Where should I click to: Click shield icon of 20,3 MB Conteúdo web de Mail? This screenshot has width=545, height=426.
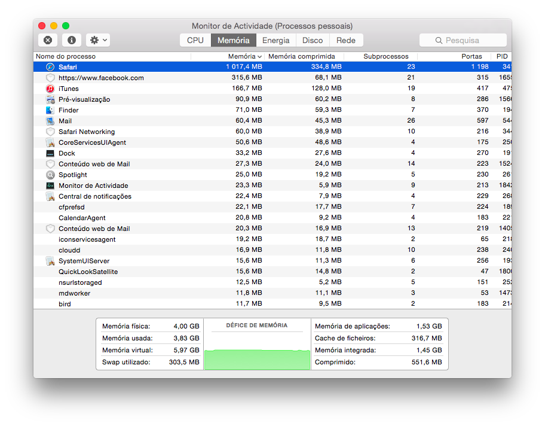click(x=50, y=229)
